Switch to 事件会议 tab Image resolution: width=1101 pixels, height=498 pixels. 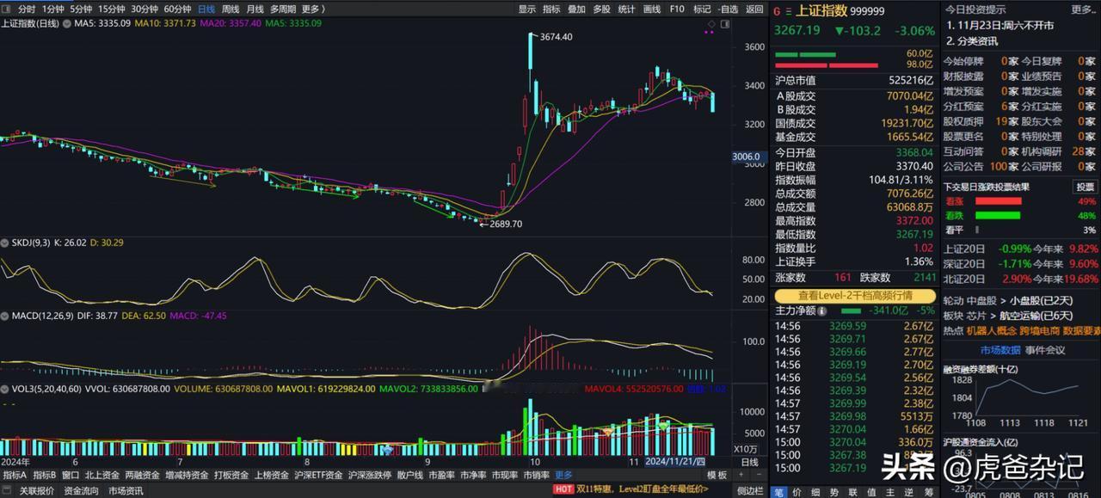pyautogui.click(x=1045, y=350)
